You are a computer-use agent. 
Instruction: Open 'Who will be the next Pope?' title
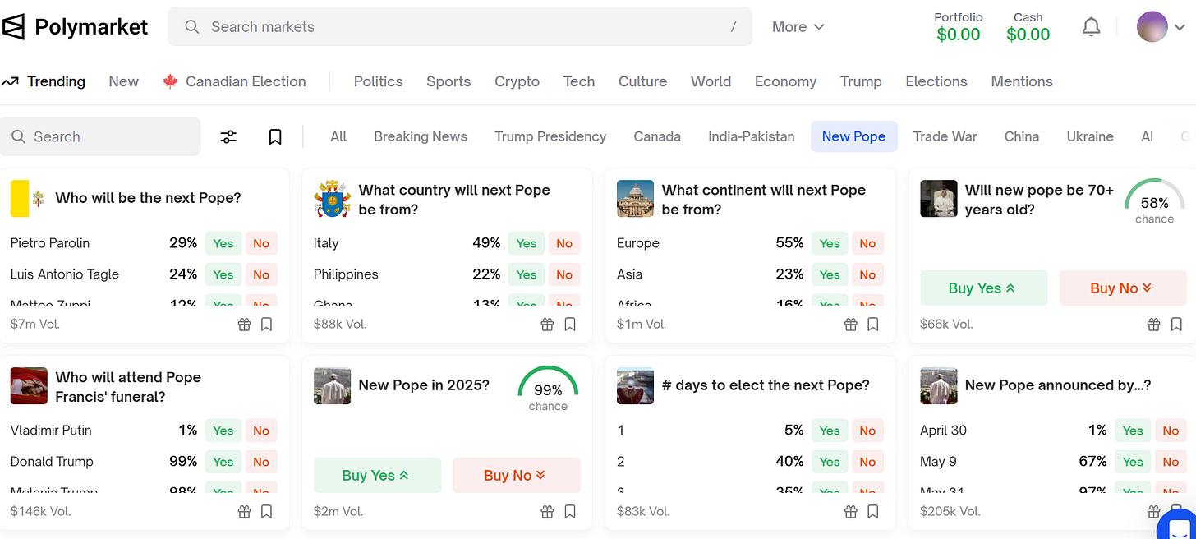pos(148,198)
